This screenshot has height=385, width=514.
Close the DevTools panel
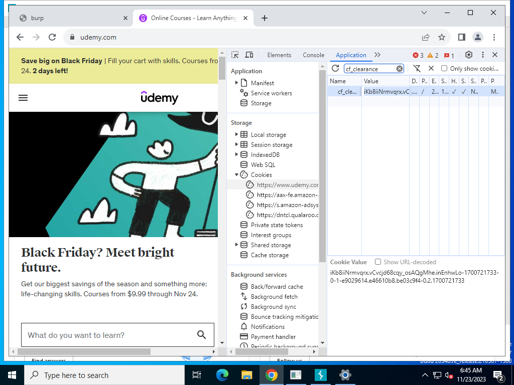(495, 55)
